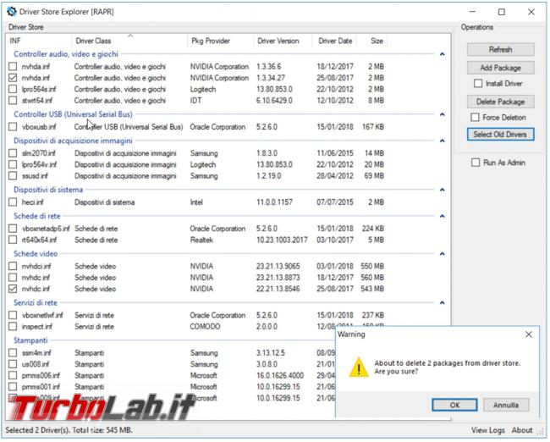Screen dimensions: 550x442
Task: Collapse Schede video group chevron
Action: coord(443,253)
